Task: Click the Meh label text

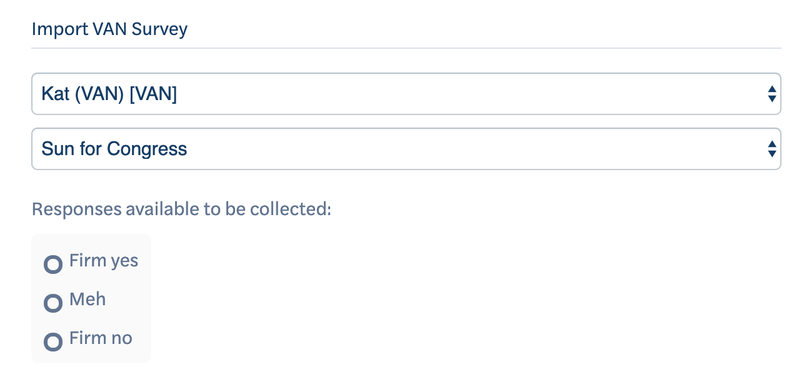Action: pos(88,300)
